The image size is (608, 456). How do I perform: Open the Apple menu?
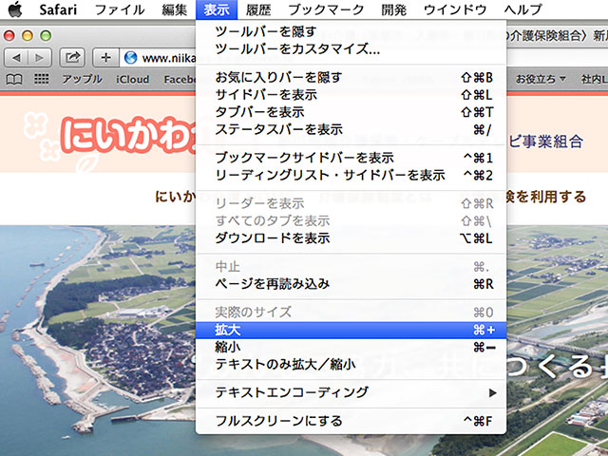point(15,9)
